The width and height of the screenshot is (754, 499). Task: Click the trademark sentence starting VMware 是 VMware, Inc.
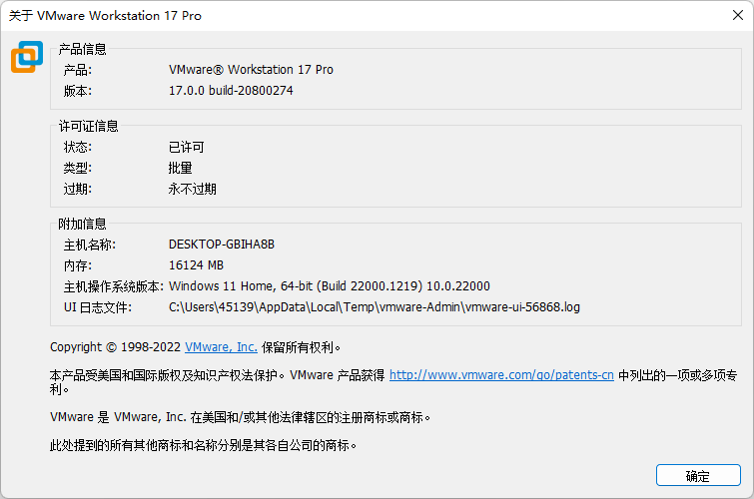240,417
